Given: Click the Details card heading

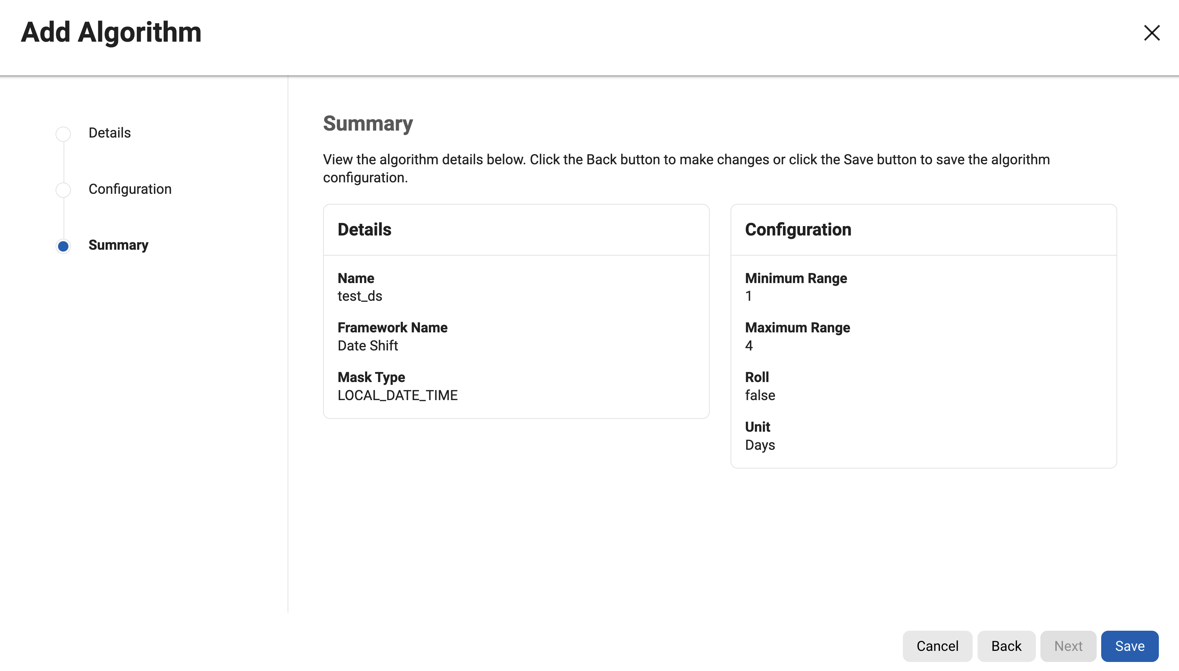Looking at the screenshot, I should [364, 230].
